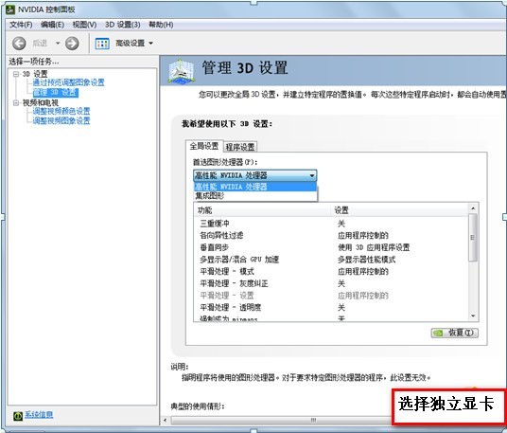The image size is (507, 433).
Task: Click the 系统信息 icon at bottom left
Action: pyautogui.click(x=18, y=416)
